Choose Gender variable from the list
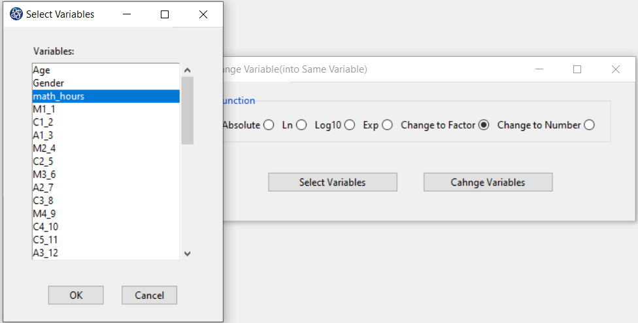 106,83
